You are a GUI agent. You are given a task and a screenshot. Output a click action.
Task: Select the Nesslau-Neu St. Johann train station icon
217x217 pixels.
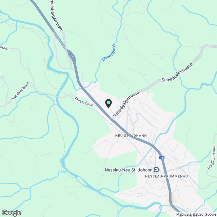156,170
